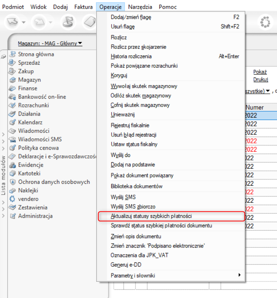Click the forward navigation arrow toolbar icon

point(39,22)
